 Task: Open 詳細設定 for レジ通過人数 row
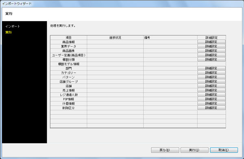coord(211,95)
